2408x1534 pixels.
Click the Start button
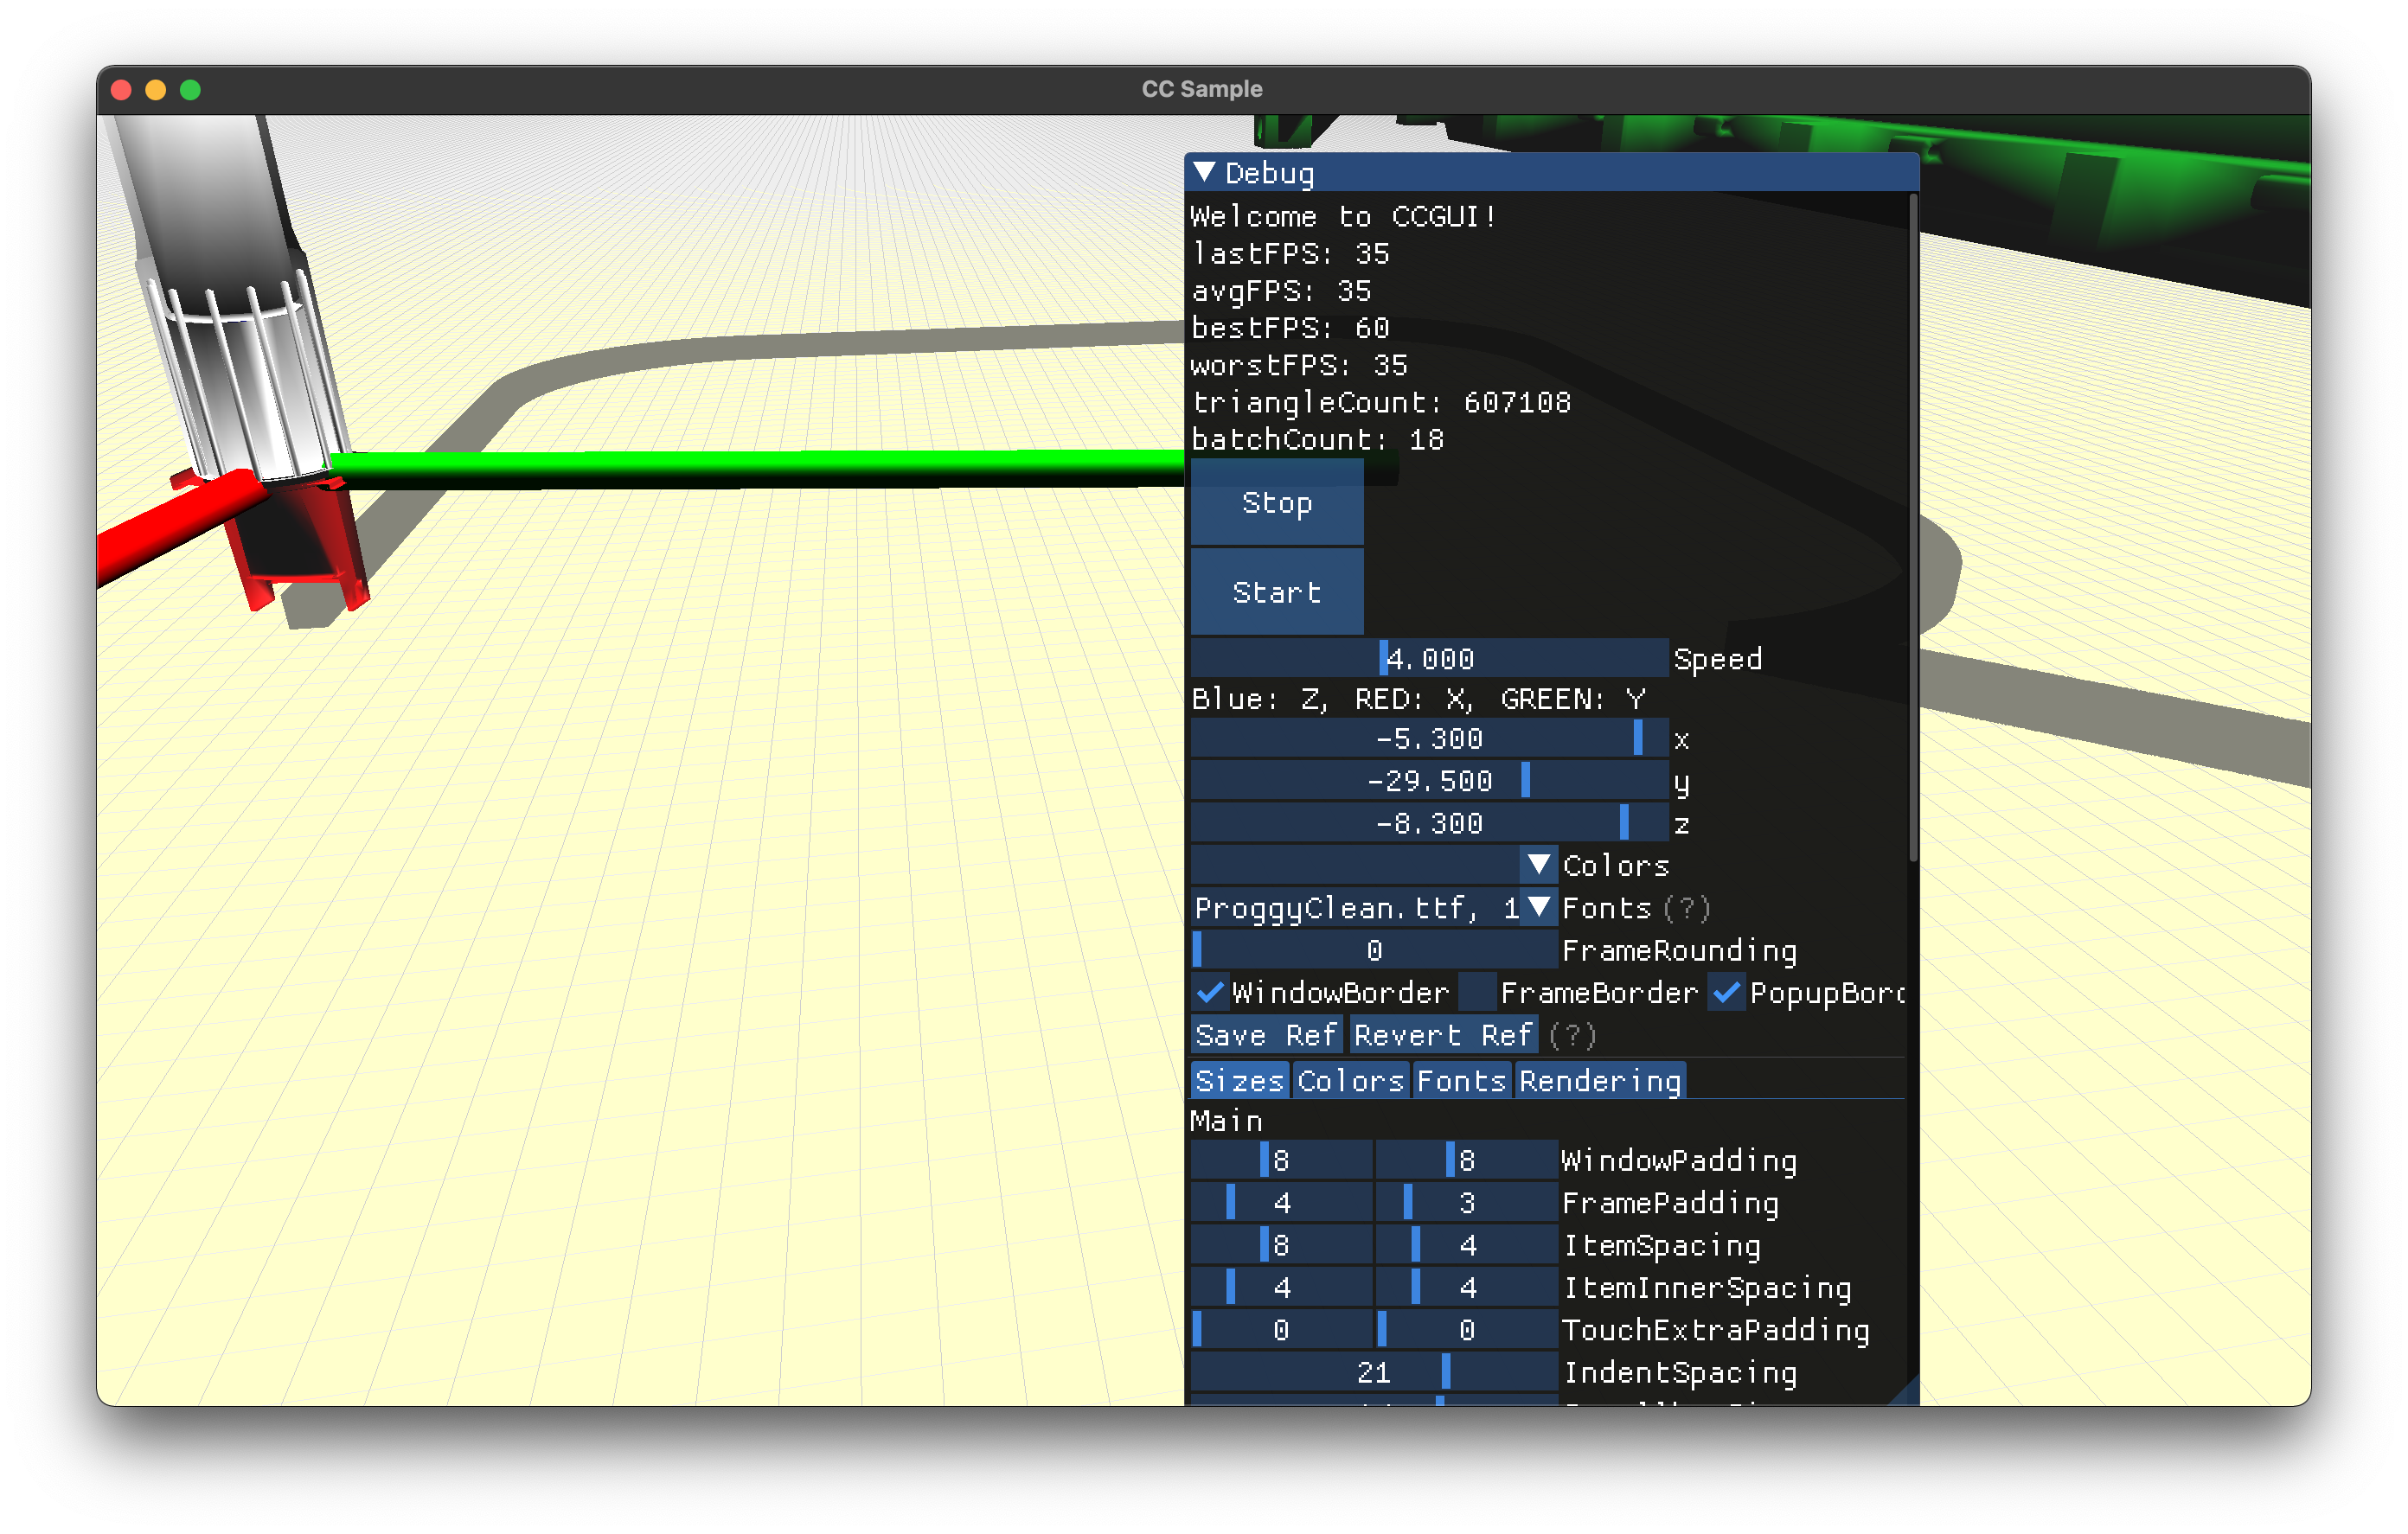coord(1276,592)
